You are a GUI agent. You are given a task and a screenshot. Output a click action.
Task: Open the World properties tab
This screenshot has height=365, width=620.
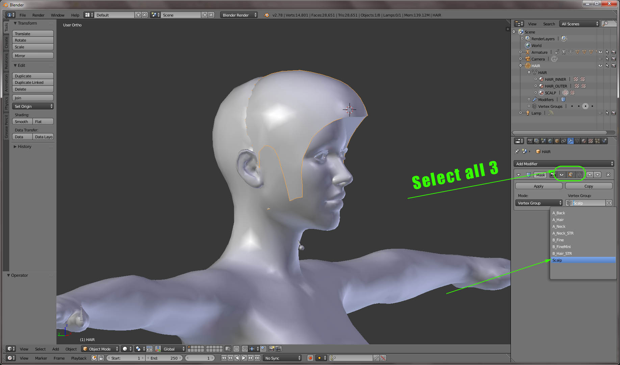pos(550,141)
